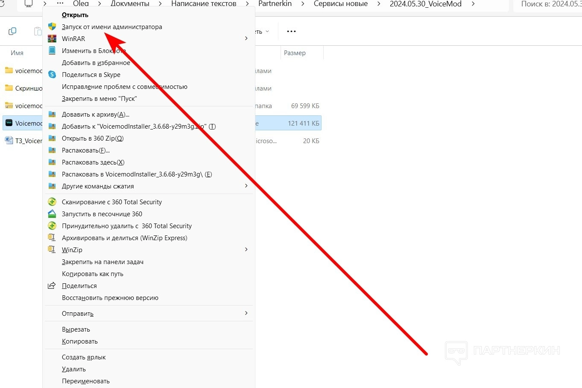Click the greyed Paste icon in the toolbar
582x388 pixels.
click(x=38, y=31)
